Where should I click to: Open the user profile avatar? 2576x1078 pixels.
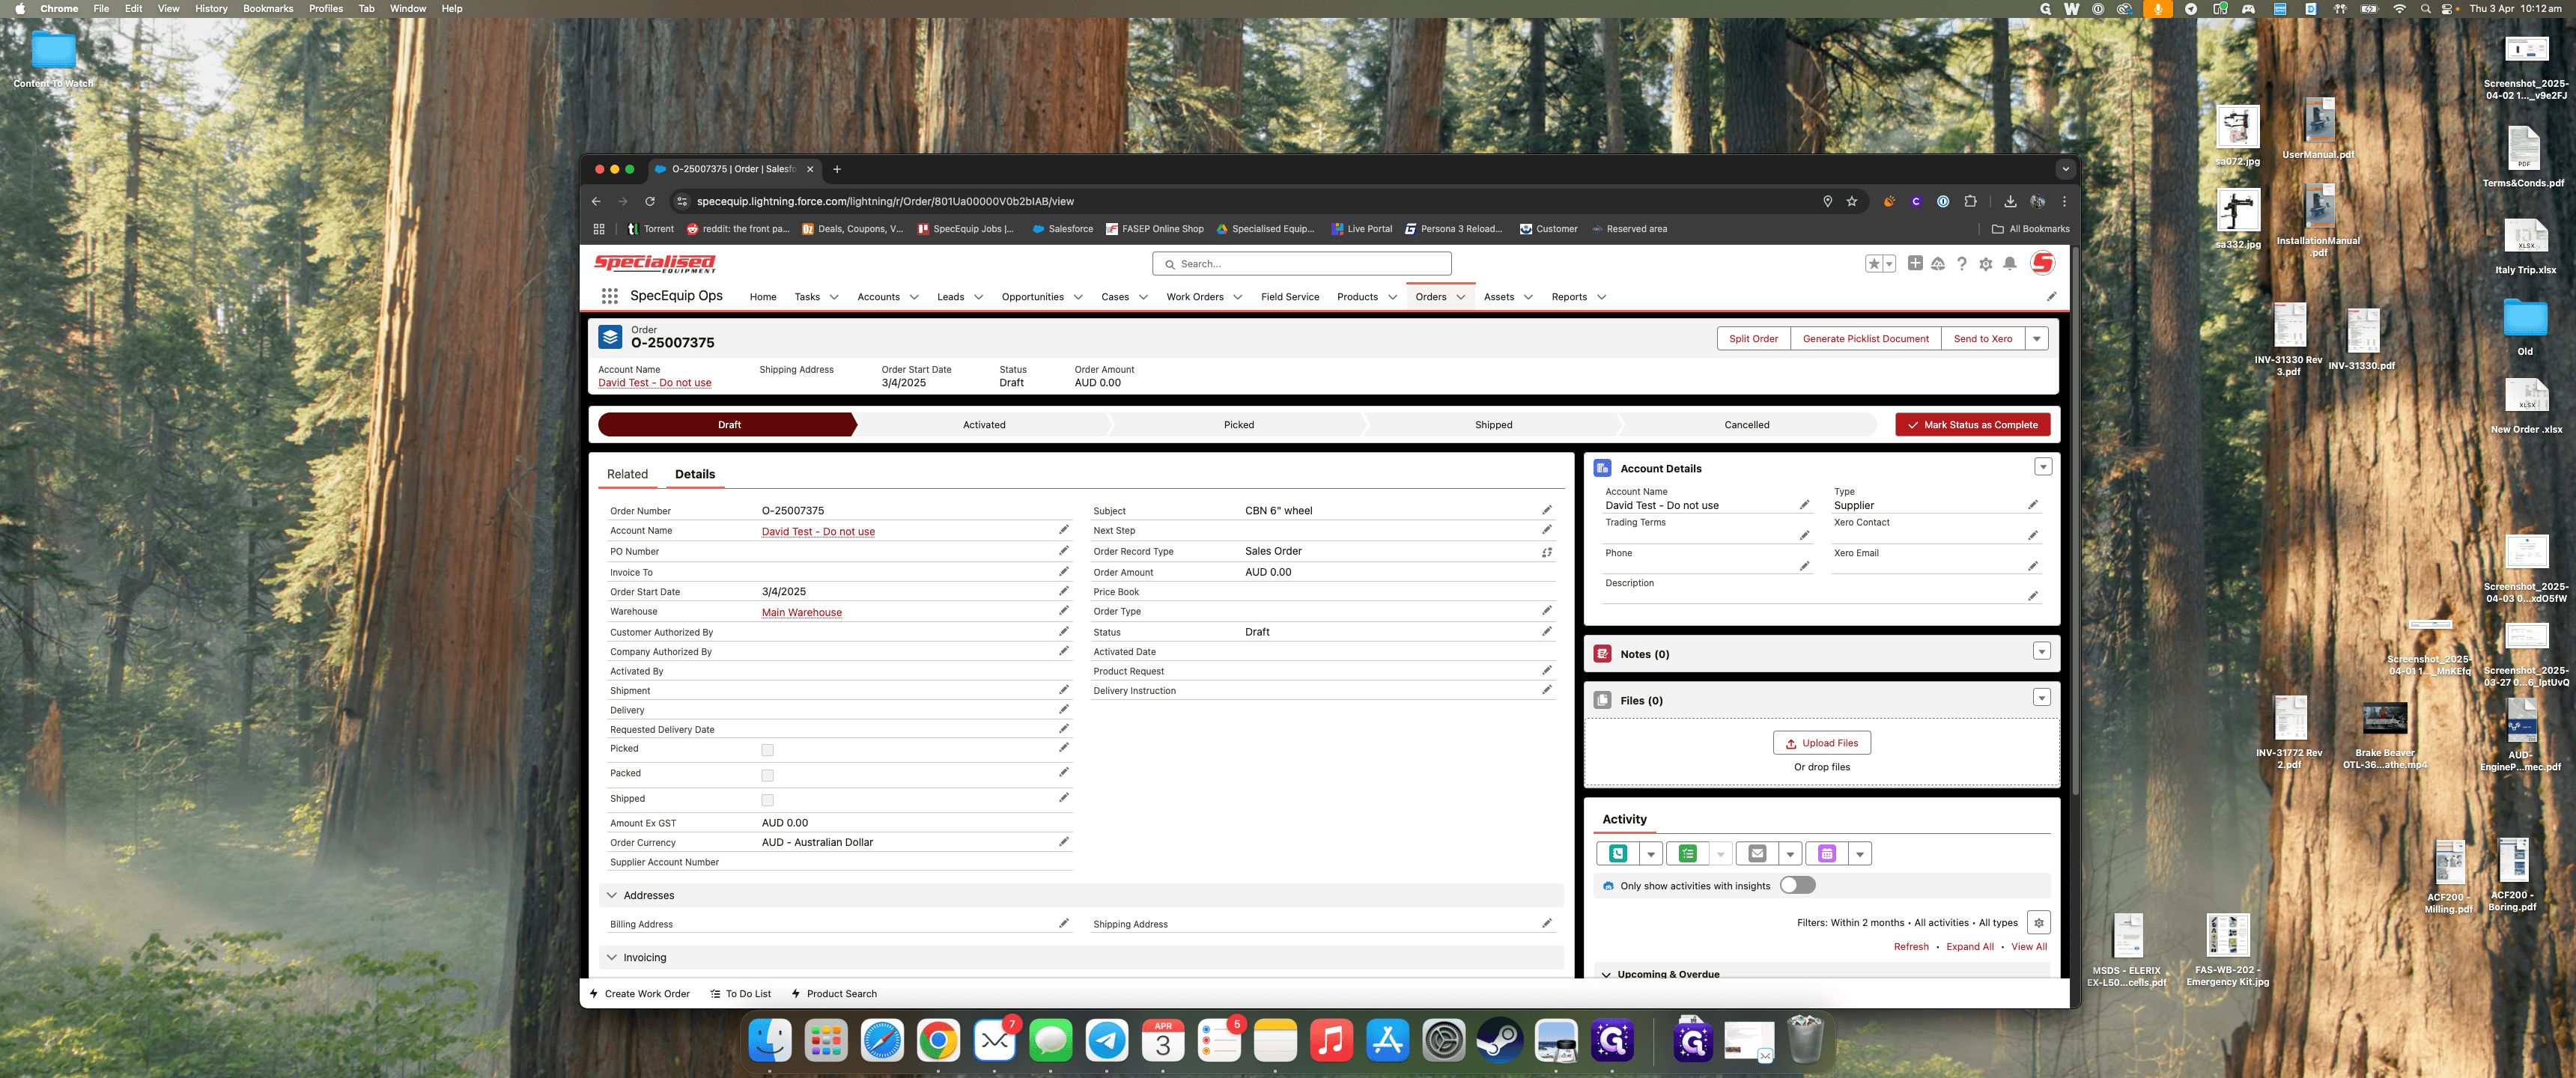[2043, 263]
